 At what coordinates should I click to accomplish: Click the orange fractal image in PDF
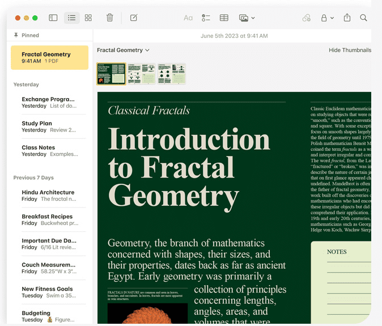point(147,314)
